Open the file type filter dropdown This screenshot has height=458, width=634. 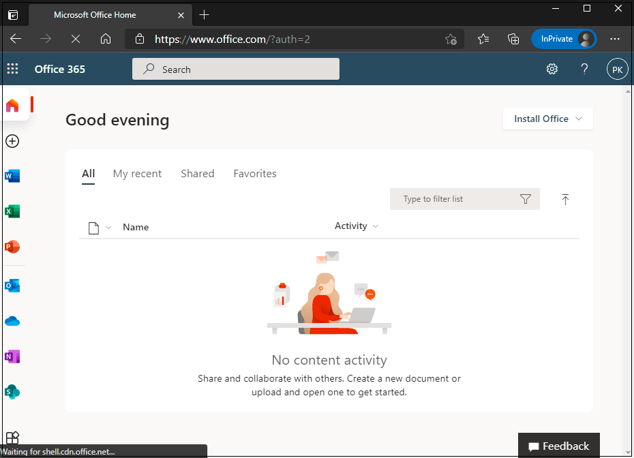pyautogui.click(x=100, y=228)
